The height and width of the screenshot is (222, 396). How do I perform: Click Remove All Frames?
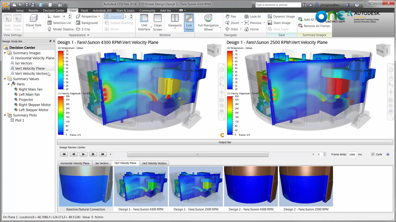click(314, 26)
